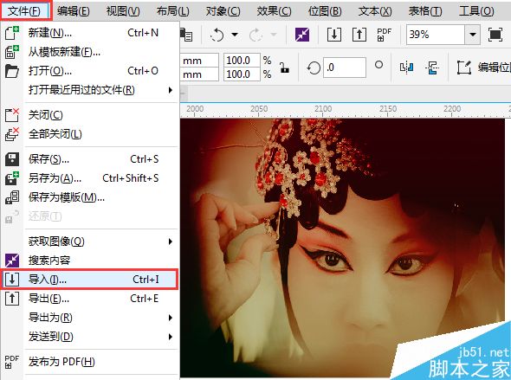
Task: Open the undo history dropdown arrow
Action: point(235,35)
